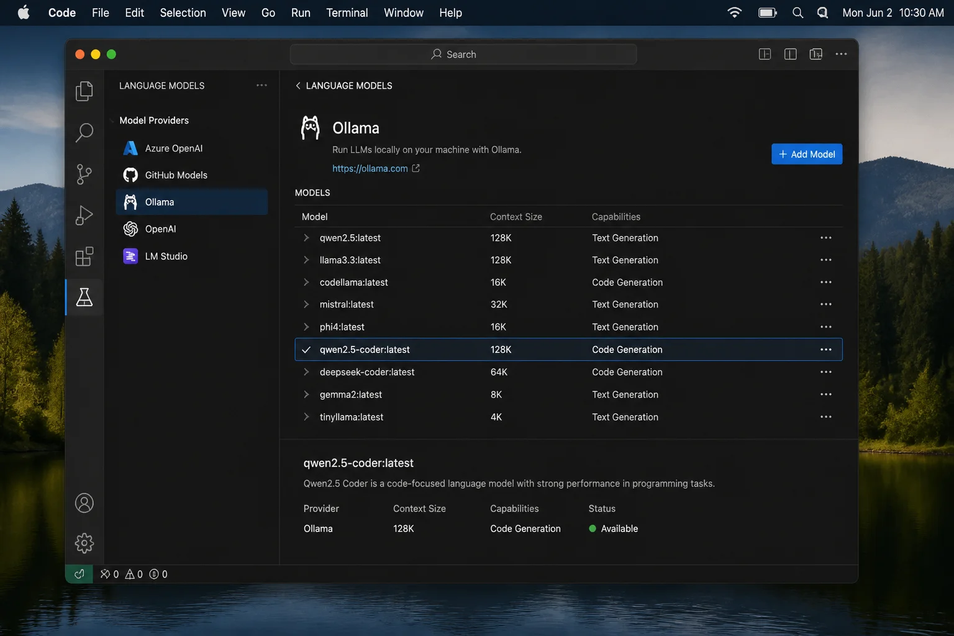Expand the codellama:latest model row

[x=306, y=283]
